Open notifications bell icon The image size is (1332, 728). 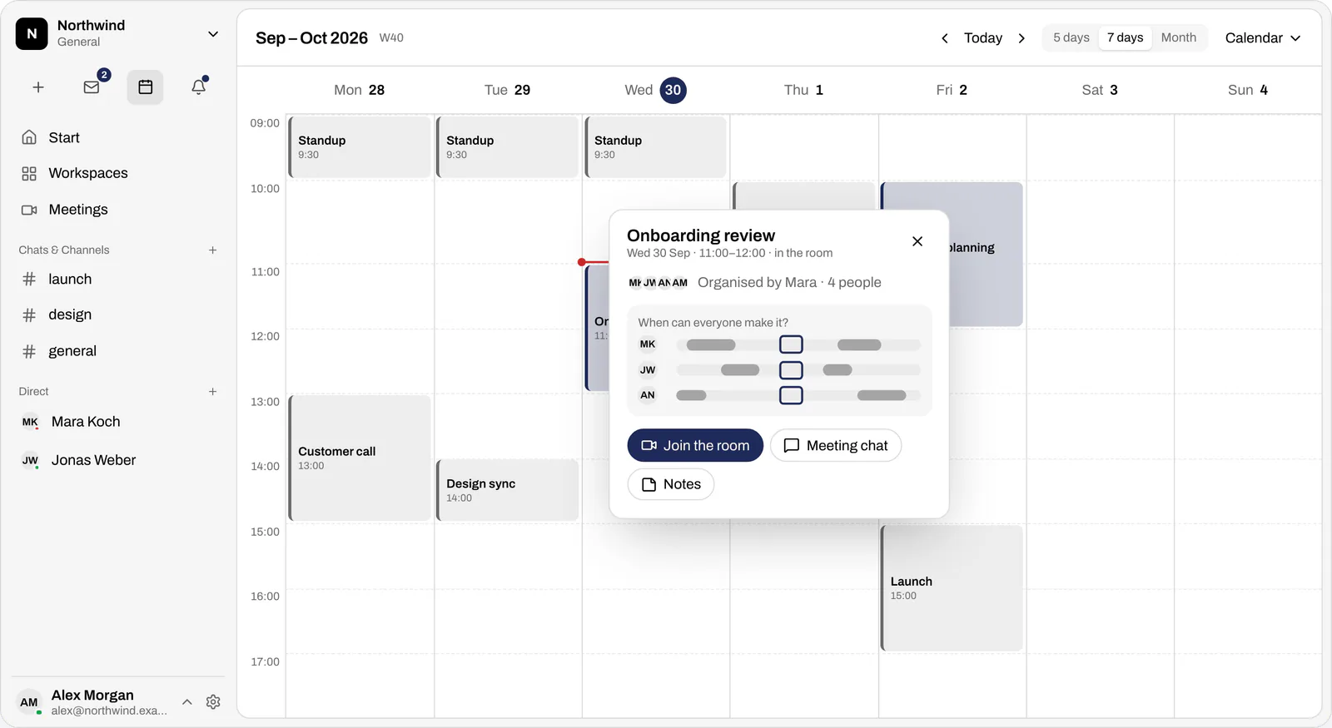[x=198, y=87]
